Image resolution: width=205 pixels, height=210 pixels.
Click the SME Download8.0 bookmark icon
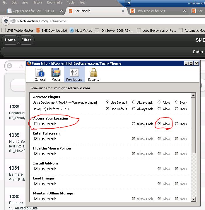(38, 31)
